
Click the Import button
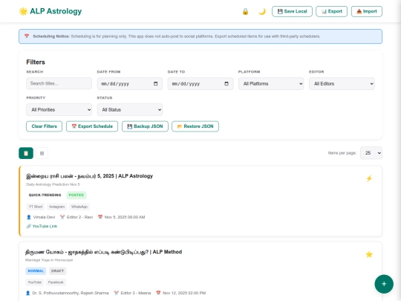click(367, 11)
